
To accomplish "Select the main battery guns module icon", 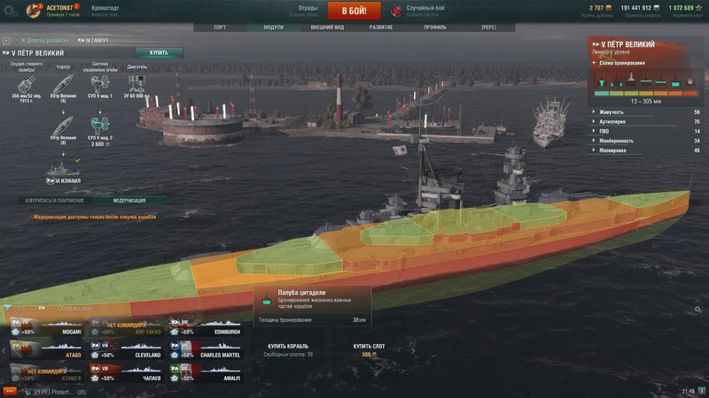I will 27,85.
